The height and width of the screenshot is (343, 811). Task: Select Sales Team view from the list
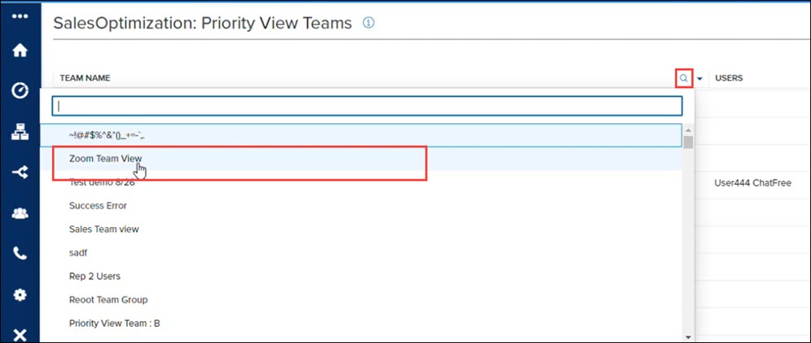click(x=104, y=229)
